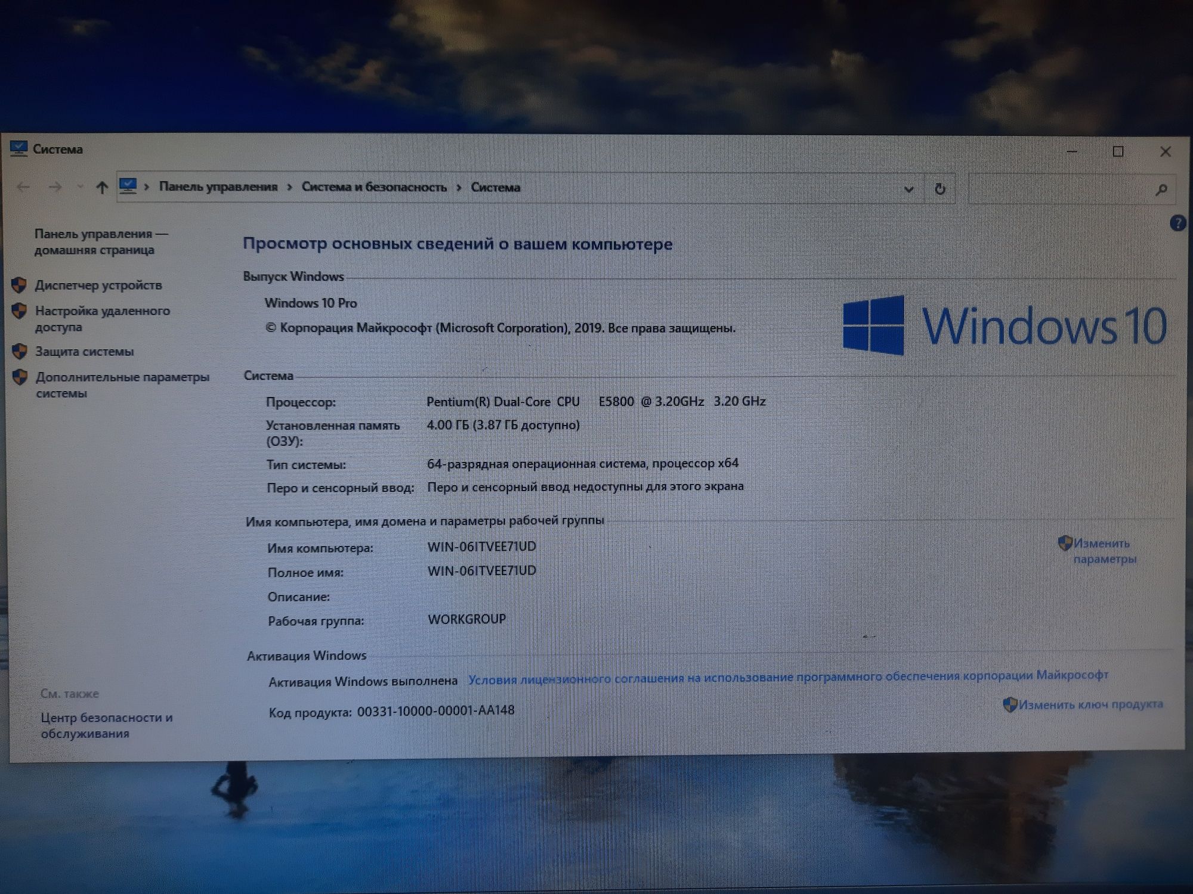
Task: Go back with the Back arrow
Action: (23, 187)
